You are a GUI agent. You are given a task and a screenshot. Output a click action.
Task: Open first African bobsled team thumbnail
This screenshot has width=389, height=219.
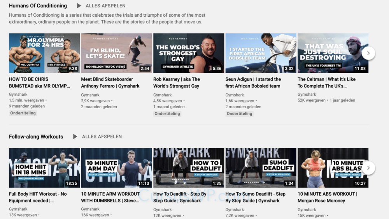coord(261,53)
